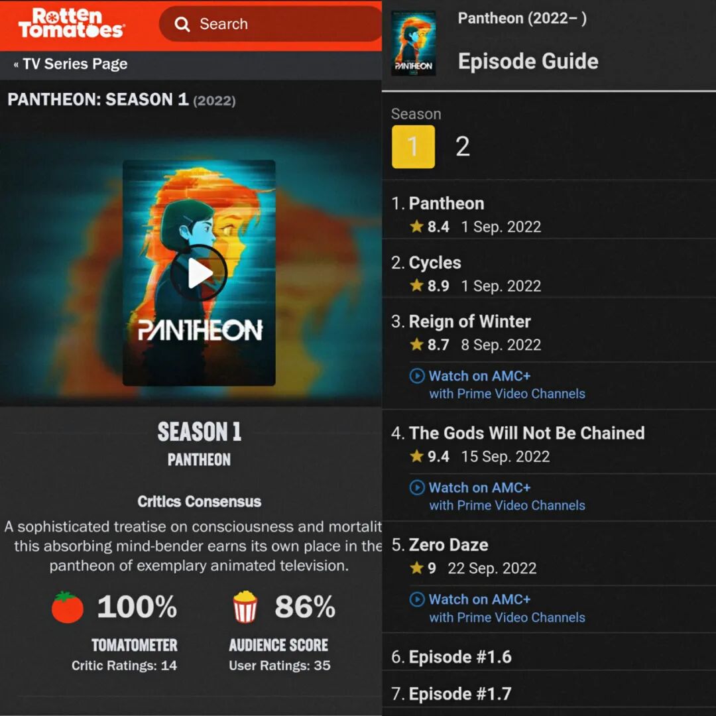
Task: Open the Search input field
Action: 270,24
